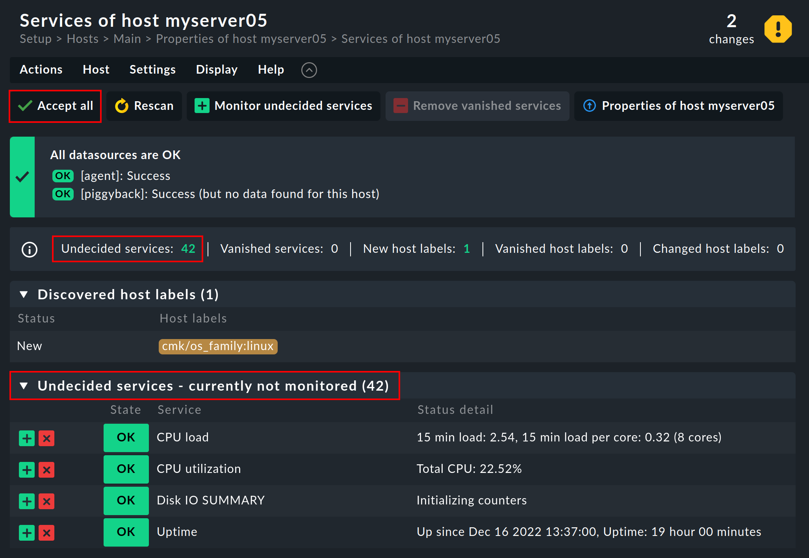This screenshot has width=809, height=558.
Task: Click the cmk/os_family:linux label badge
Action: (x=218, y=346)
